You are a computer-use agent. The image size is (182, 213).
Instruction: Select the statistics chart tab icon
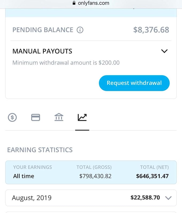pos(82,117)
